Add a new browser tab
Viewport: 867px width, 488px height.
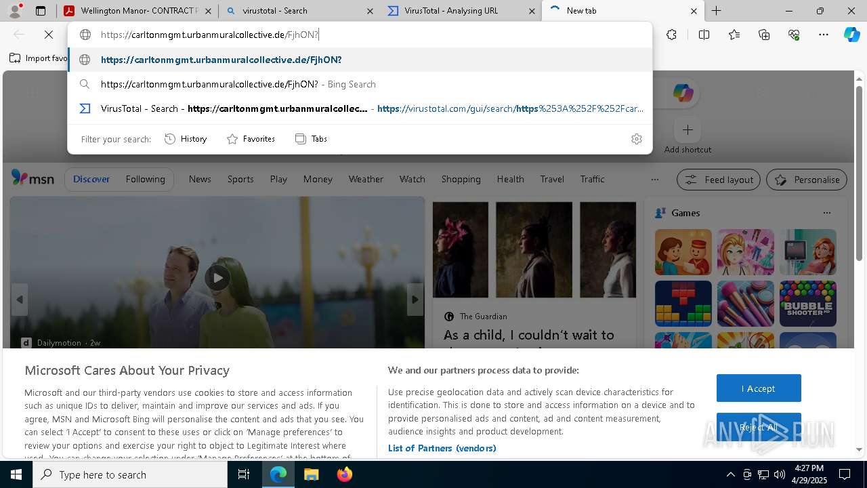click(716, 11)
